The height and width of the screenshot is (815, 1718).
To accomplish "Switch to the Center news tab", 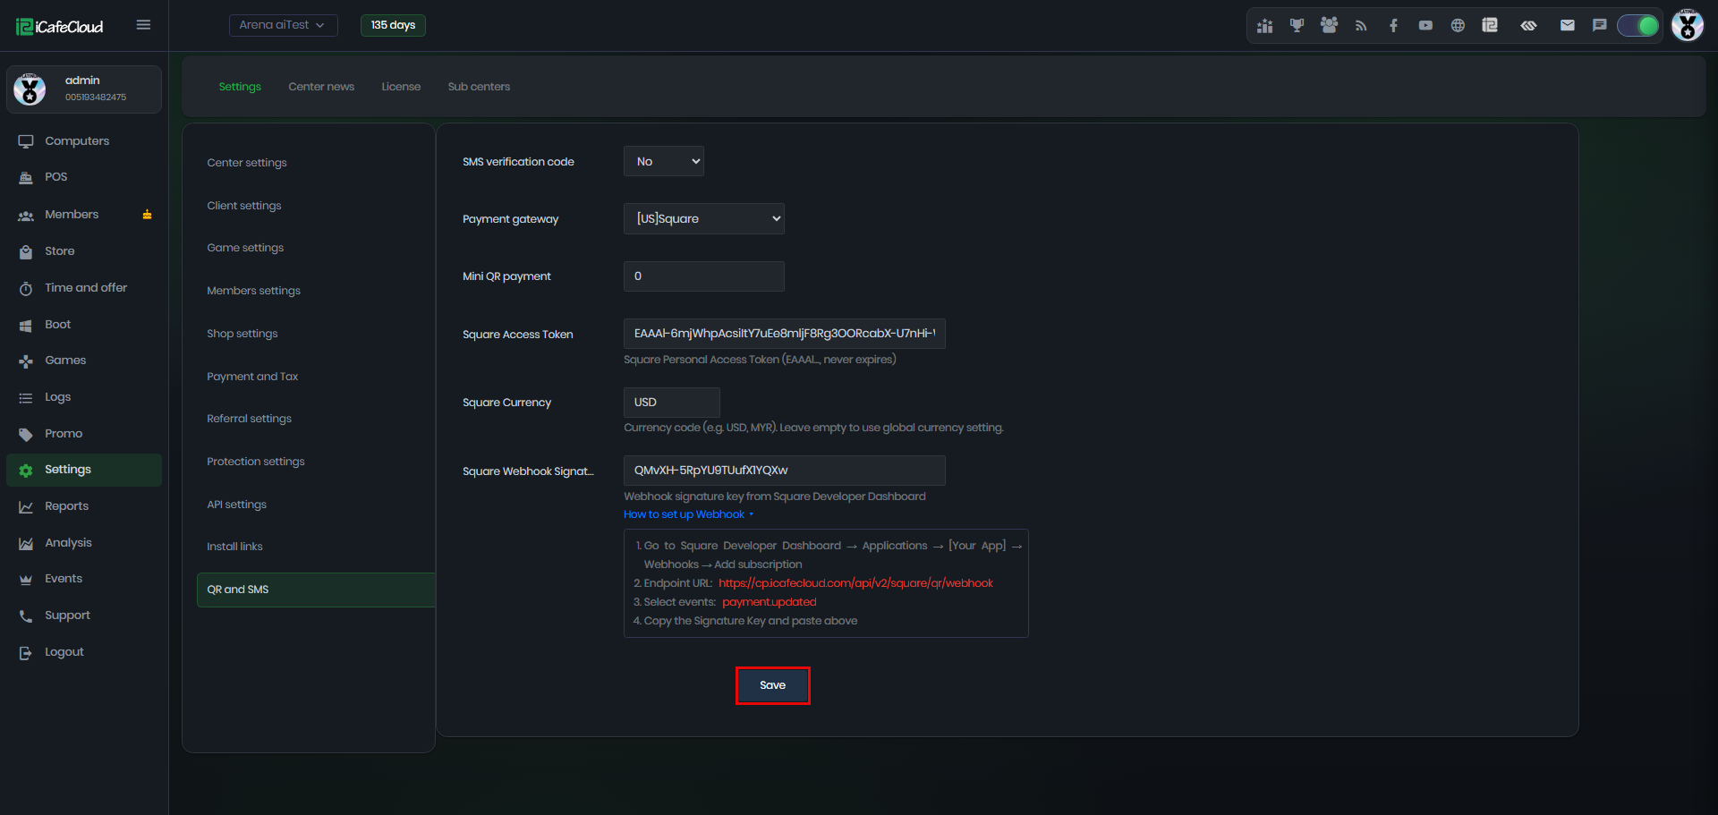I will coord(321,87).
